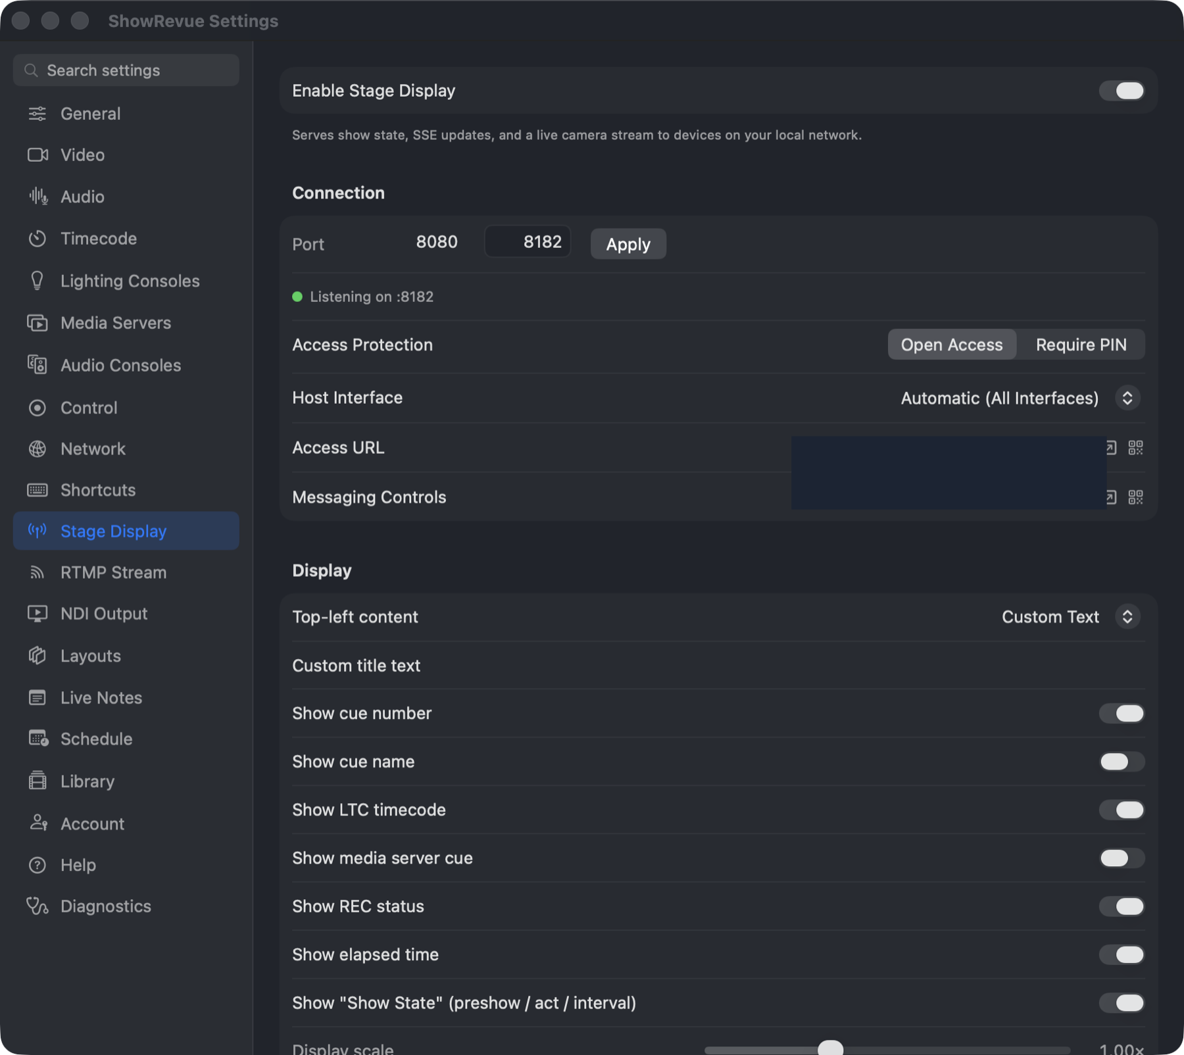This screenshot has width=1184, height=1055.
Task: Click the NDI Output monitor icon
Action: tap(37, 614)
